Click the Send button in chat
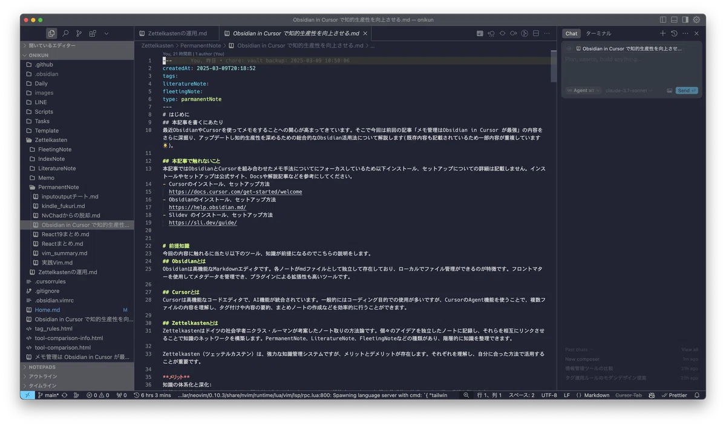Image resolution: width=726 pixels, height=426 pixels. [x=687, y=90]
